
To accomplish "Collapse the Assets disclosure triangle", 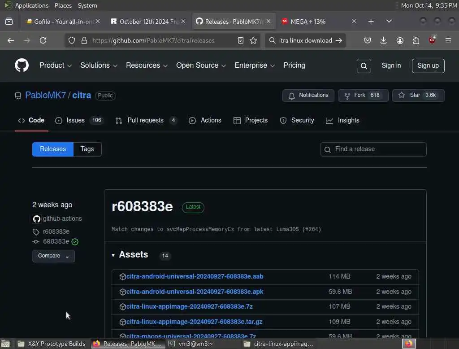I will pyautogui.click(x=113, y=255).
